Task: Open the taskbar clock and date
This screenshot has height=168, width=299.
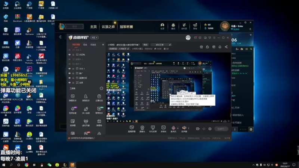Action: click(x=285, y=165)
